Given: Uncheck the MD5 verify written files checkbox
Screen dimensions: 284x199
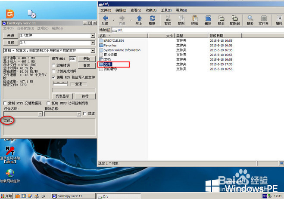Looking at the screenshot, I should [x=53, y=77].
